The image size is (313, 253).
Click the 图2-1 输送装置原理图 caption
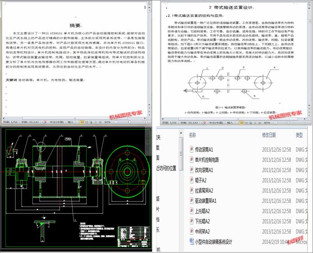click(230, 107)
